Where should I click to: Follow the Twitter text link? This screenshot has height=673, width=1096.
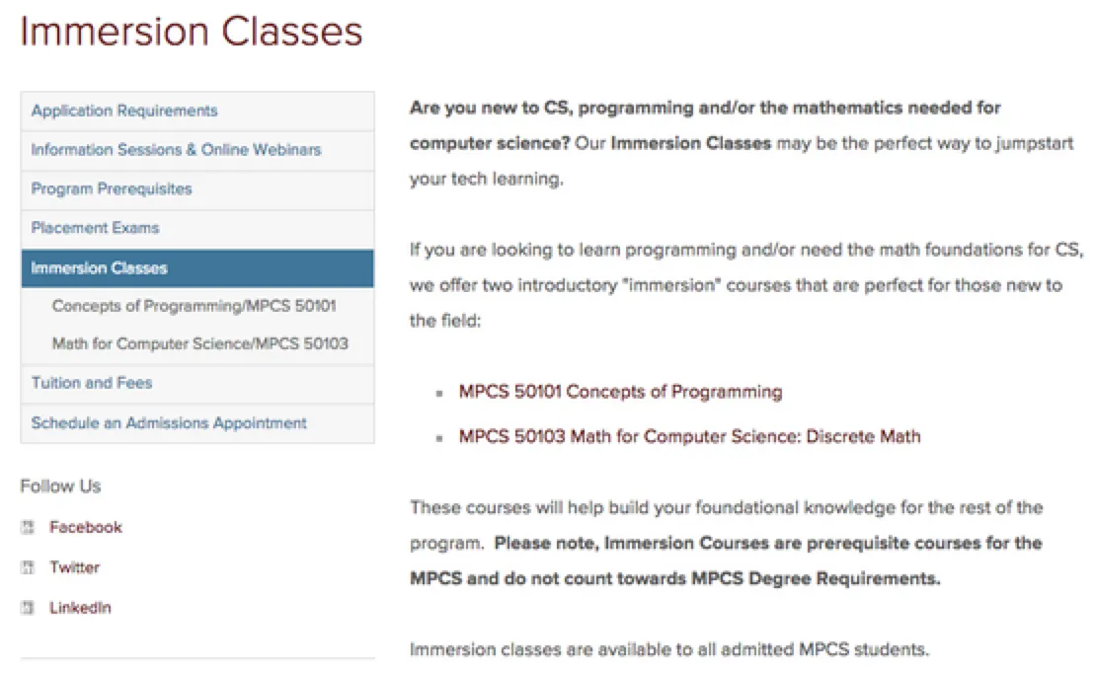(75, 568)
